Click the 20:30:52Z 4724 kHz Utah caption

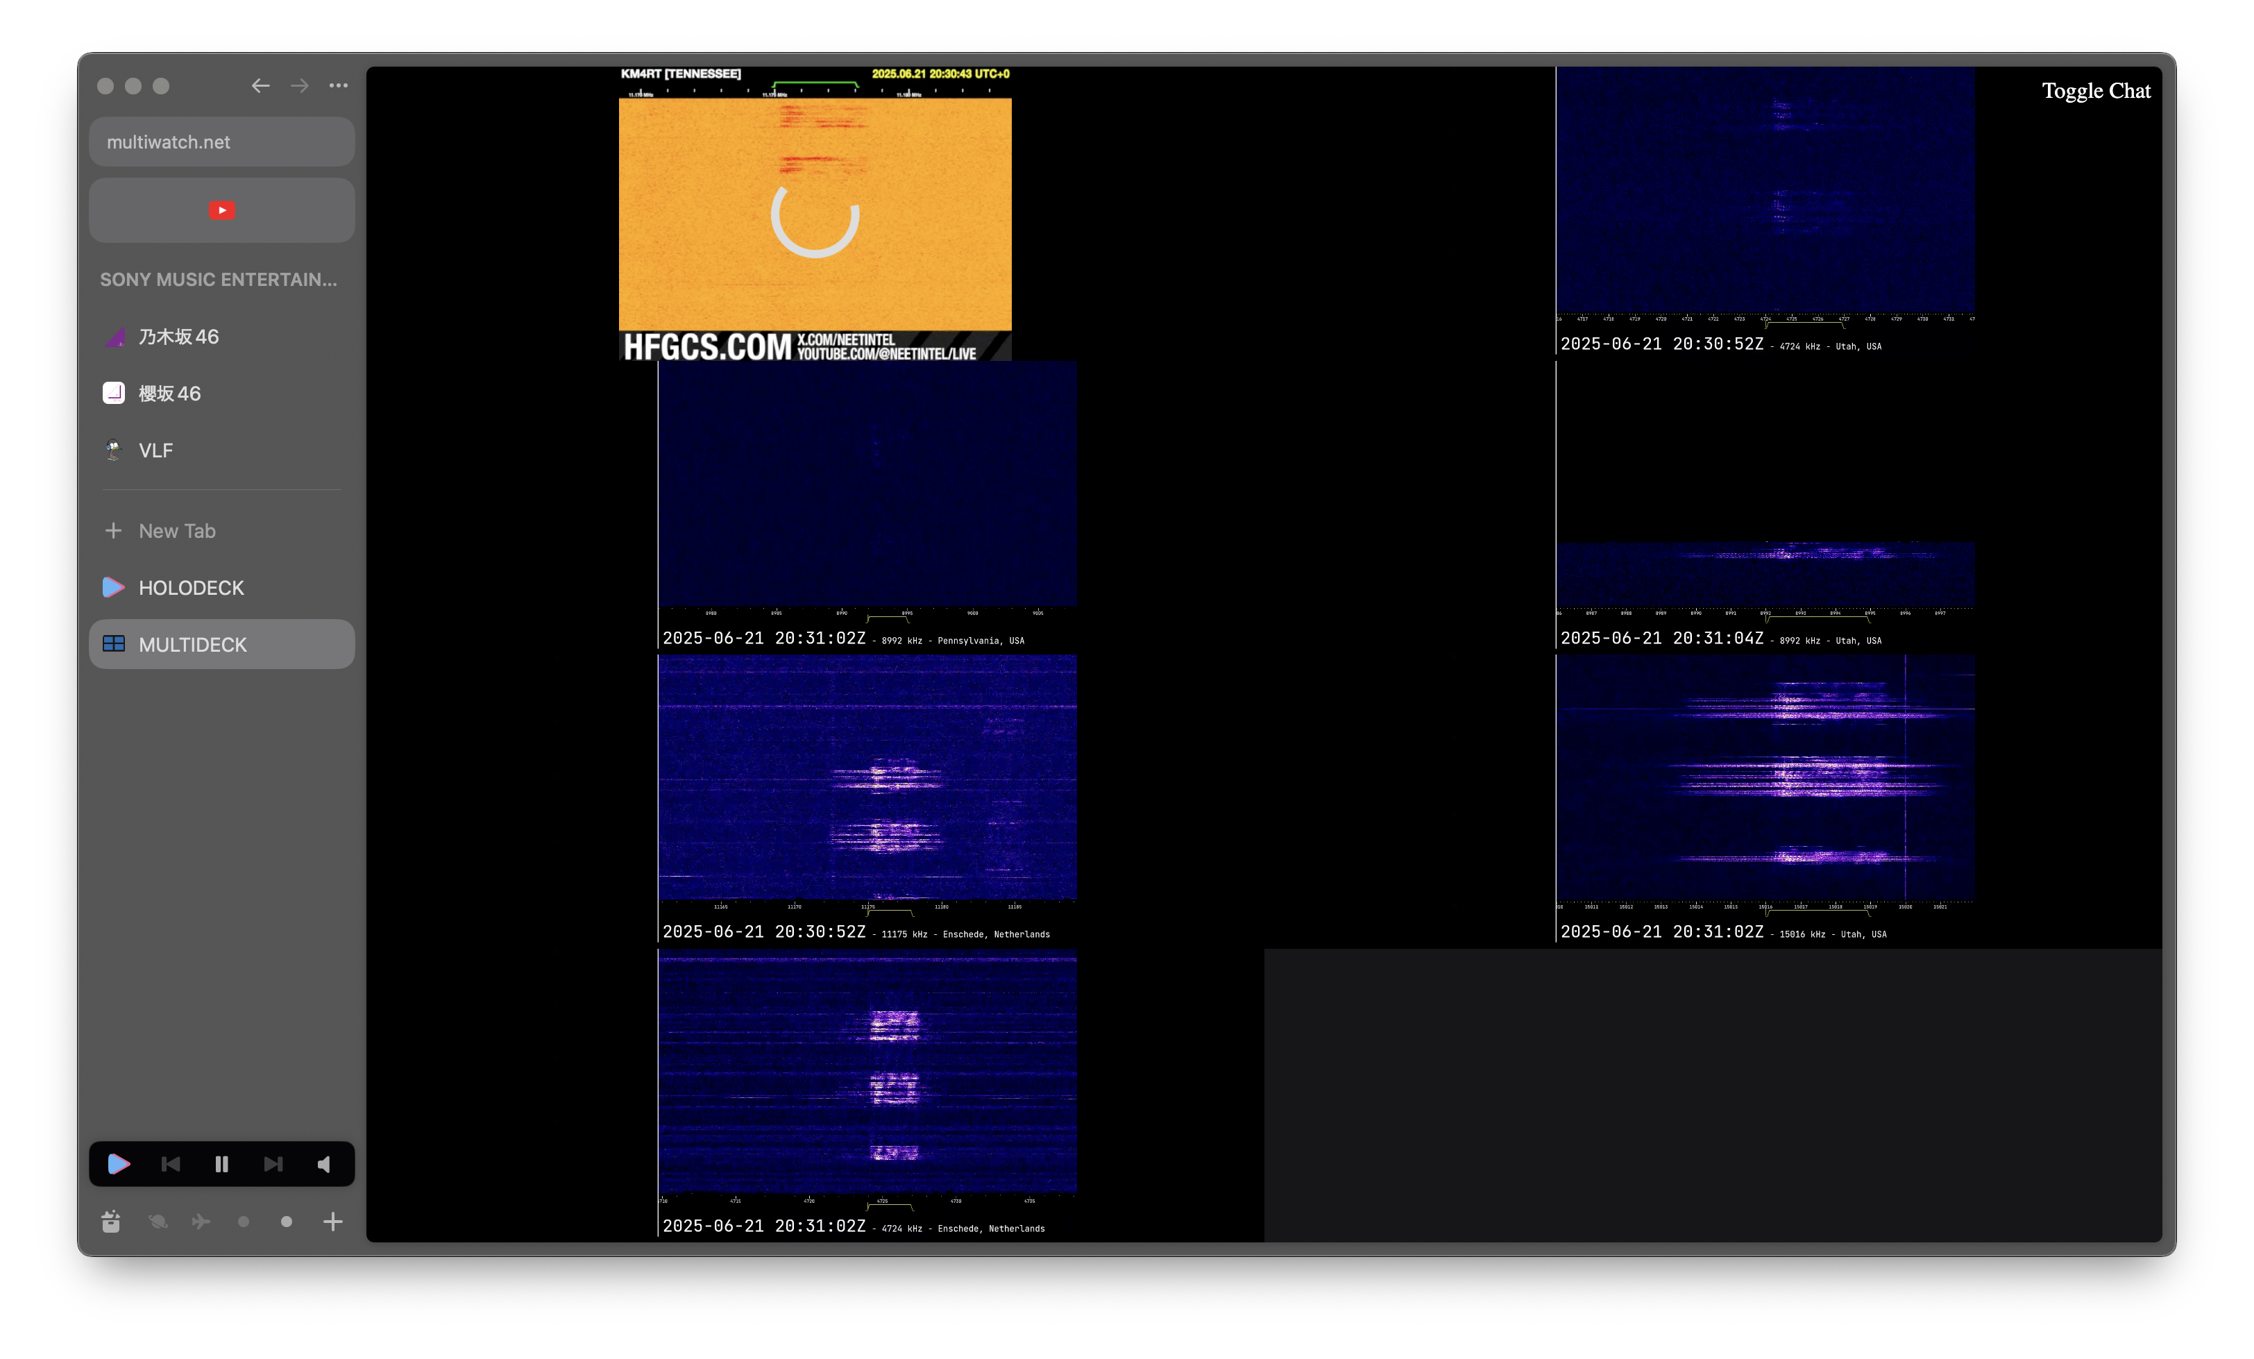coord(1721,344)
